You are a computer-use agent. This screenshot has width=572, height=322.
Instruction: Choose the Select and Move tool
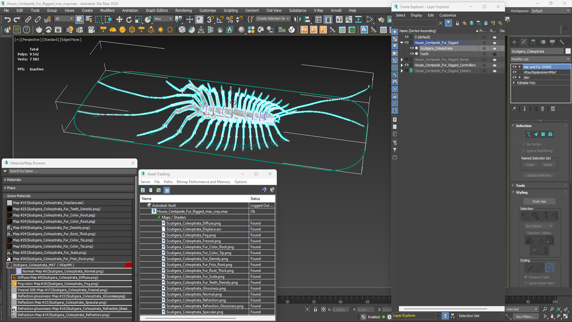[119, 20]
